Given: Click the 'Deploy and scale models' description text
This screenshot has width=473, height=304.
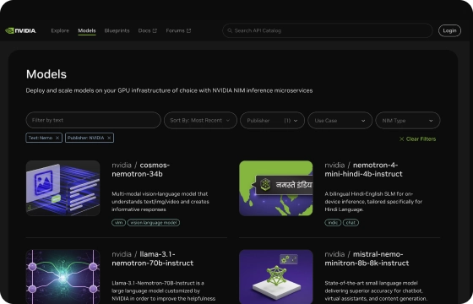Looking at the screenshot, I should tap(169, 90).
